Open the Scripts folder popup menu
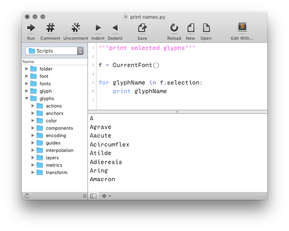The width and height of the screenshot is (289, 231). coord(54,51)
